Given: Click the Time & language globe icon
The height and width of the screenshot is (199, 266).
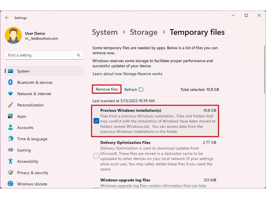Looking at the screenshot, I should coord(10,139).
